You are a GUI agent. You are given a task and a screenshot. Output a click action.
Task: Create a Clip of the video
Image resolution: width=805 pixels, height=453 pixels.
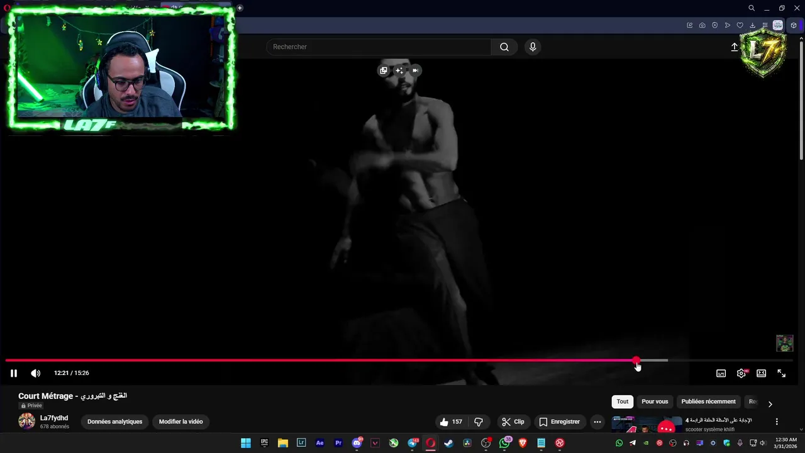[513, 422]
